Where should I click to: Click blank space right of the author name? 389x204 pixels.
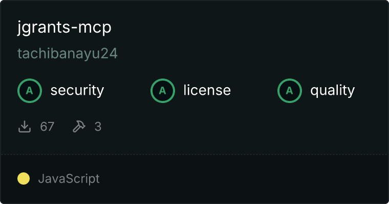248,54
